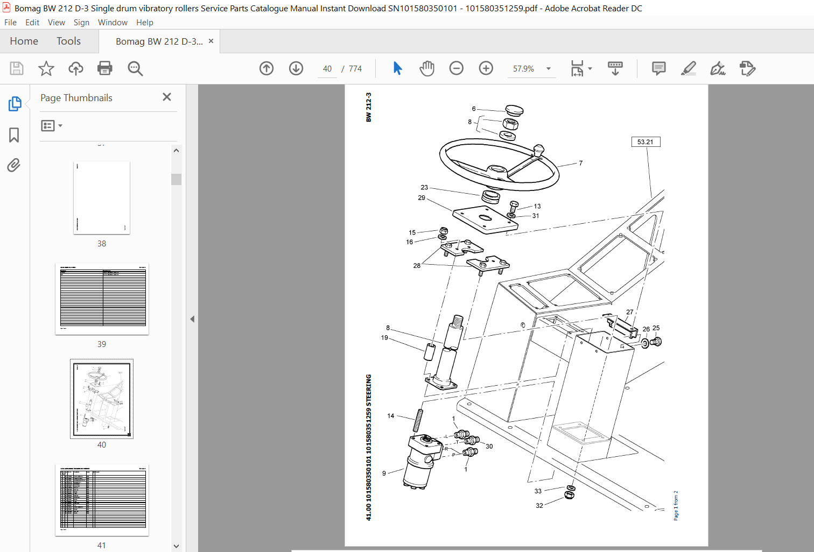
Task: Add document to starred favorites
Action: click(46, 68)
